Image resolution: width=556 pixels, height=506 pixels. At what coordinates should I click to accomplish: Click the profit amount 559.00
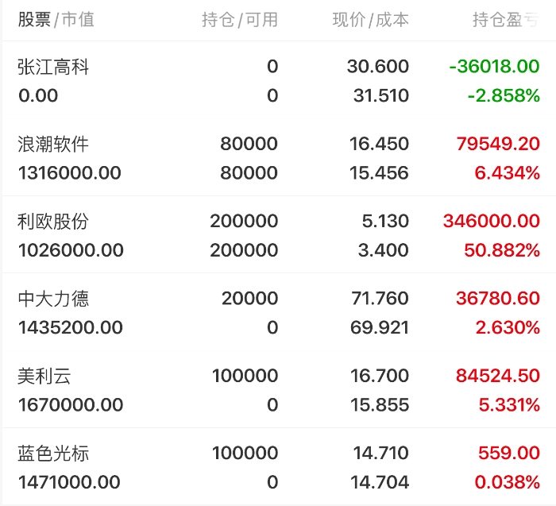tap(509, 453)
